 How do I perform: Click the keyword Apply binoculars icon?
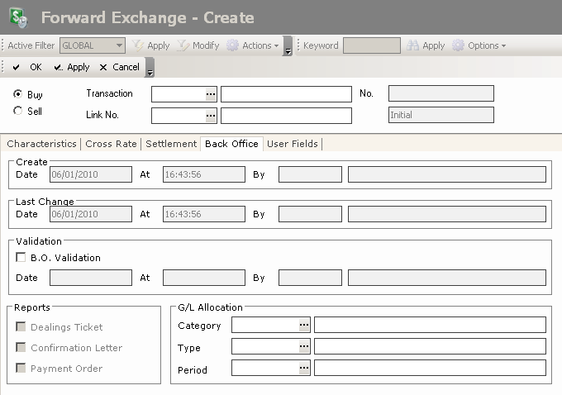click(x=412, y=46)
